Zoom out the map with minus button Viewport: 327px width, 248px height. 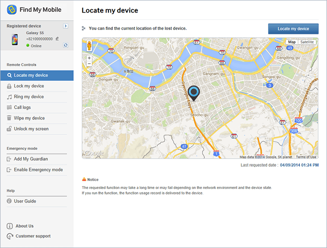click(89, 64)
